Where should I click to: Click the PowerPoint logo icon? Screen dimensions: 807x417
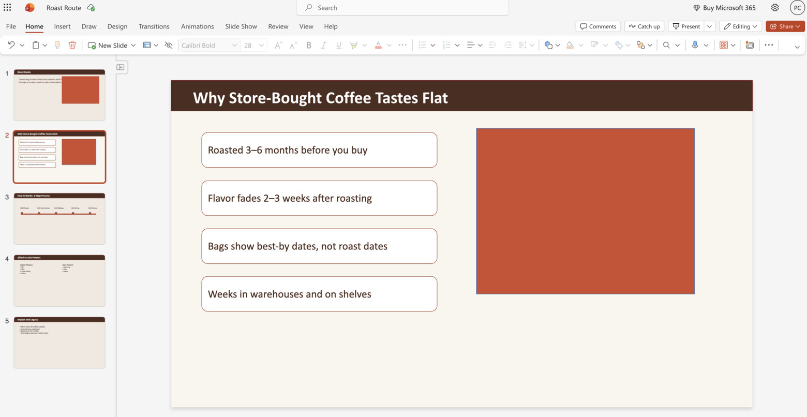(30, 8)
